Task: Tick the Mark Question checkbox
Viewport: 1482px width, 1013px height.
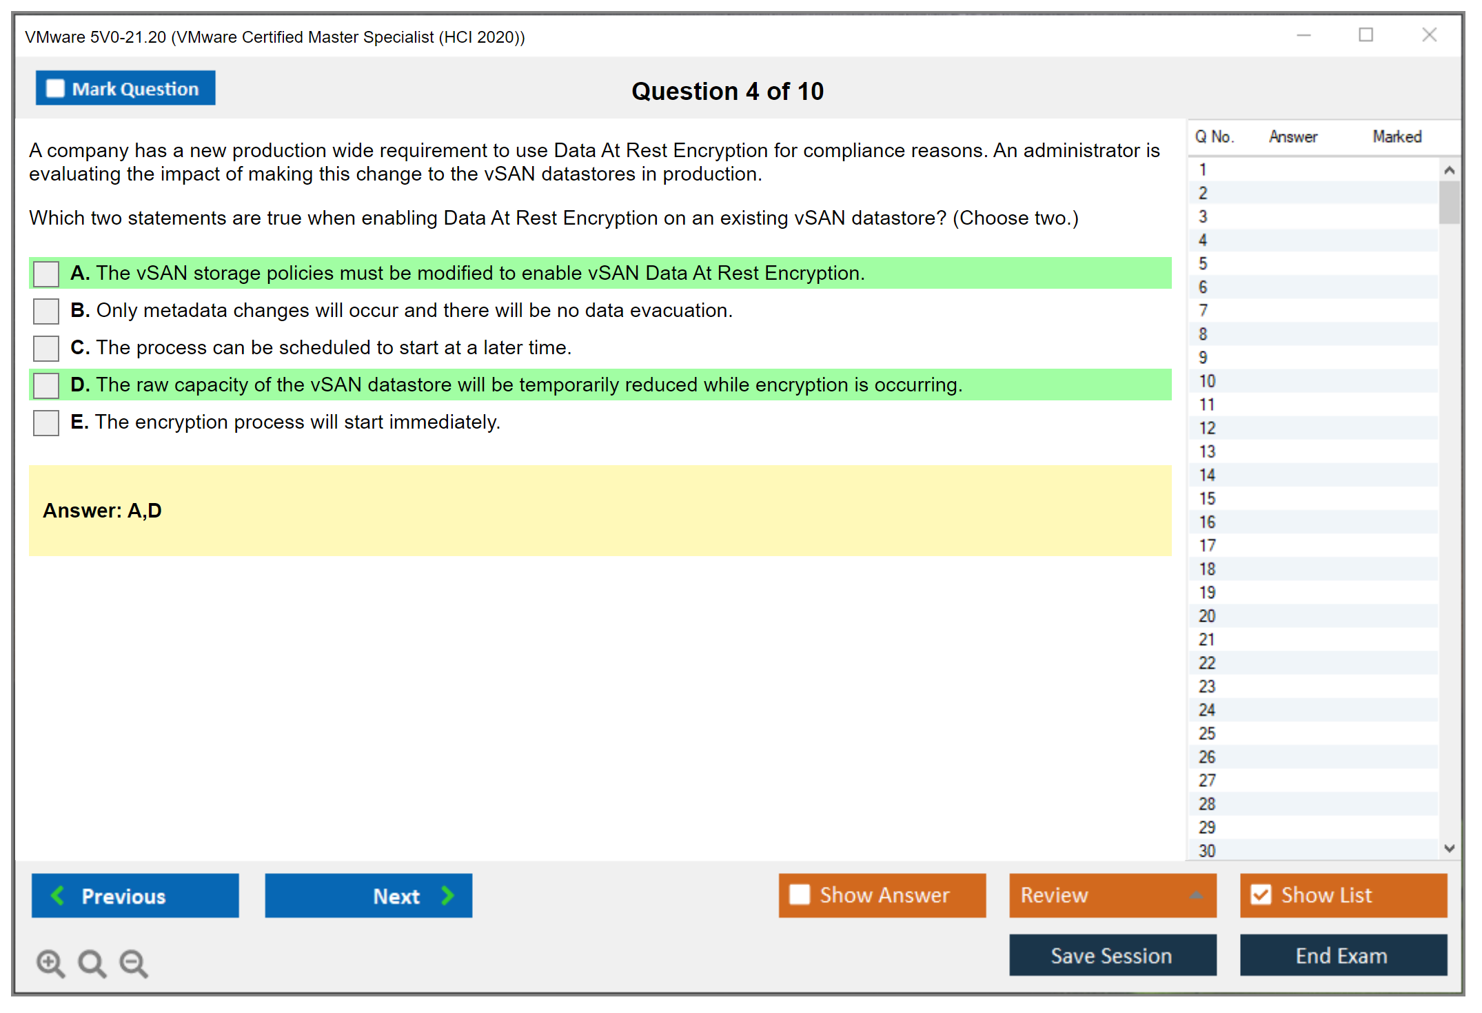Action: coord(55,89)
